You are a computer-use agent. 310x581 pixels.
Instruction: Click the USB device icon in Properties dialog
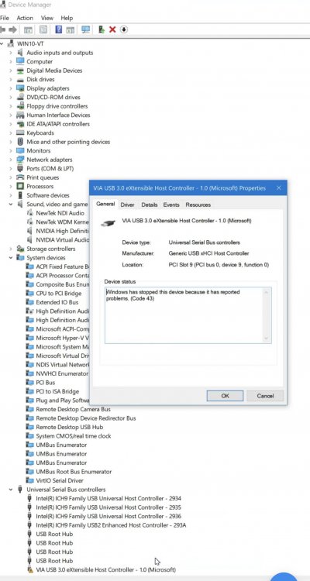[108, 223]
